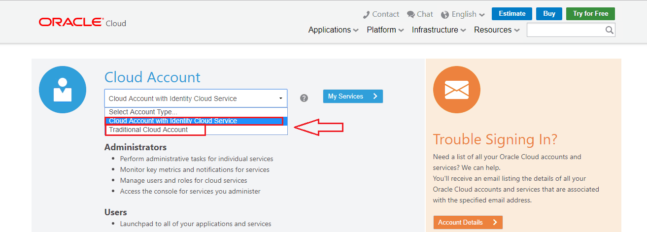Open the Infrastructure menu
Image resolution: width=647 pixels, height=232 pixels.
point(439,30)
